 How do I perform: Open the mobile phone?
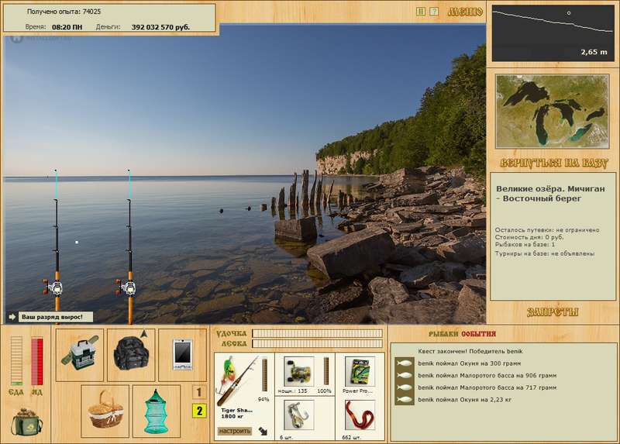[x=183, y=354]
